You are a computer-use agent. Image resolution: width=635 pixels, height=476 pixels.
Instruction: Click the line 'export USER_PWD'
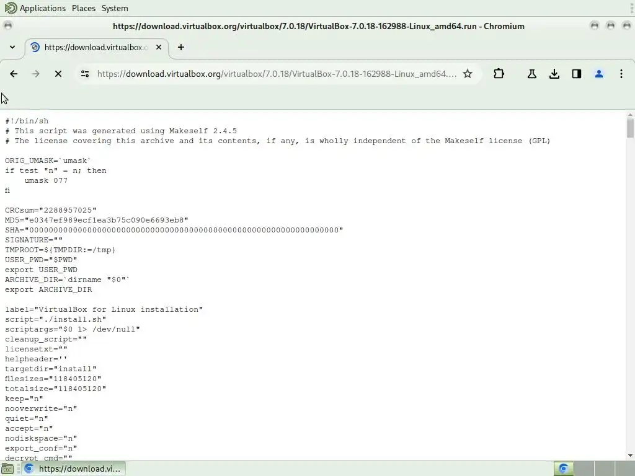[41, 270]
